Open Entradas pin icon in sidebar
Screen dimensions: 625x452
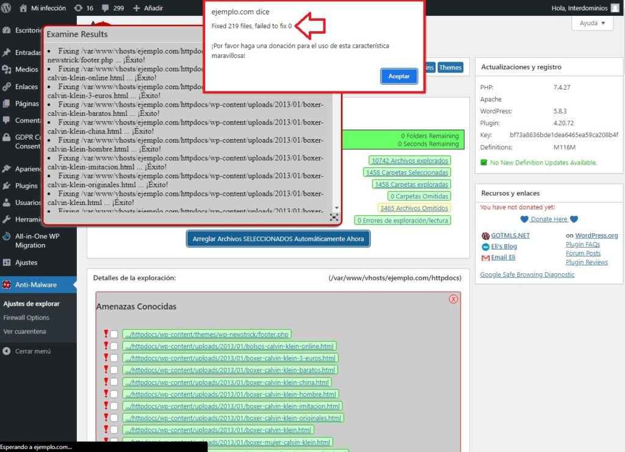[x=6, y=52]
